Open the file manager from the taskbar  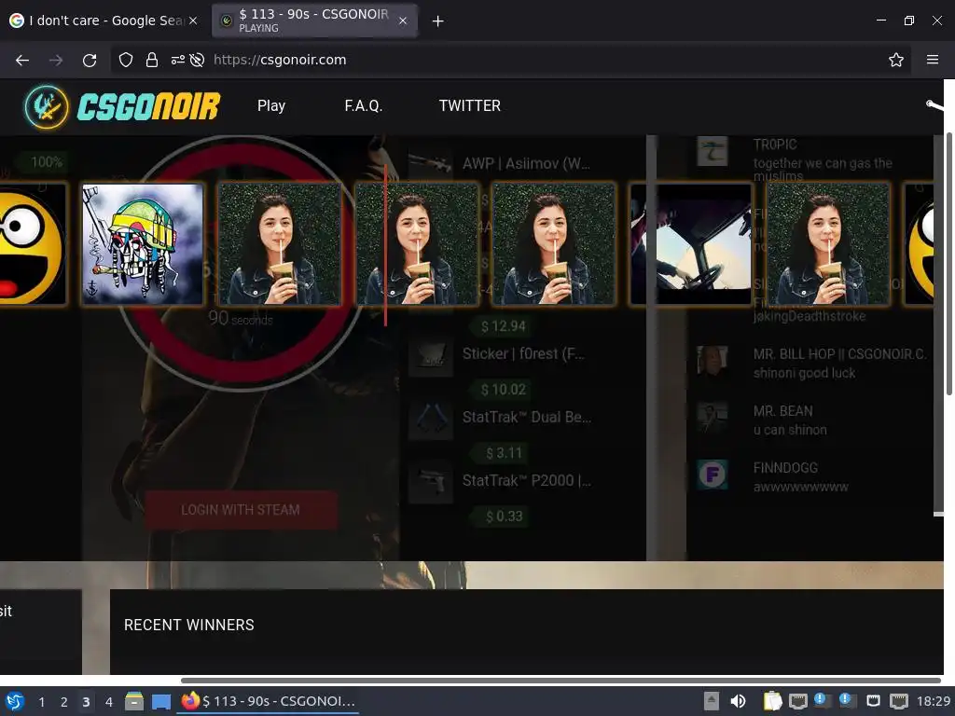[134, 701]
